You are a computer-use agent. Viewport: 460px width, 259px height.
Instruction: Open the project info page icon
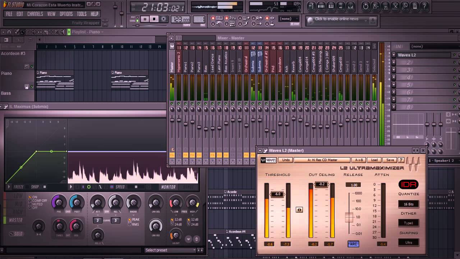414,6
